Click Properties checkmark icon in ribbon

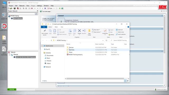pyautogui.click(x=105, y=31)
